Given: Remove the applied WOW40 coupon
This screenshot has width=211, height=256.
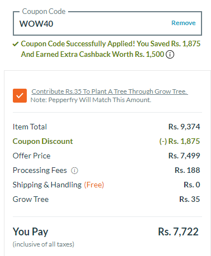Looking at the screenshot, I should coord(184,23).
